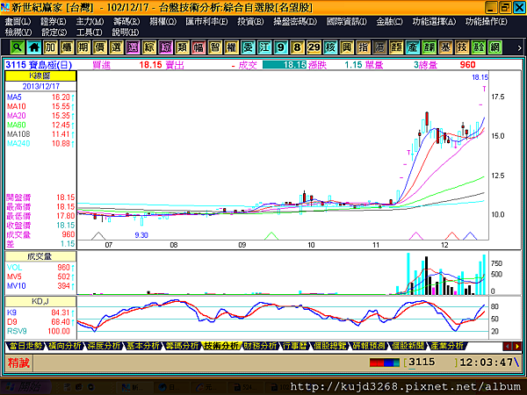Open the Windows 開始 Start button
Screen dimensions: 527x395
[x=24, y=387]
